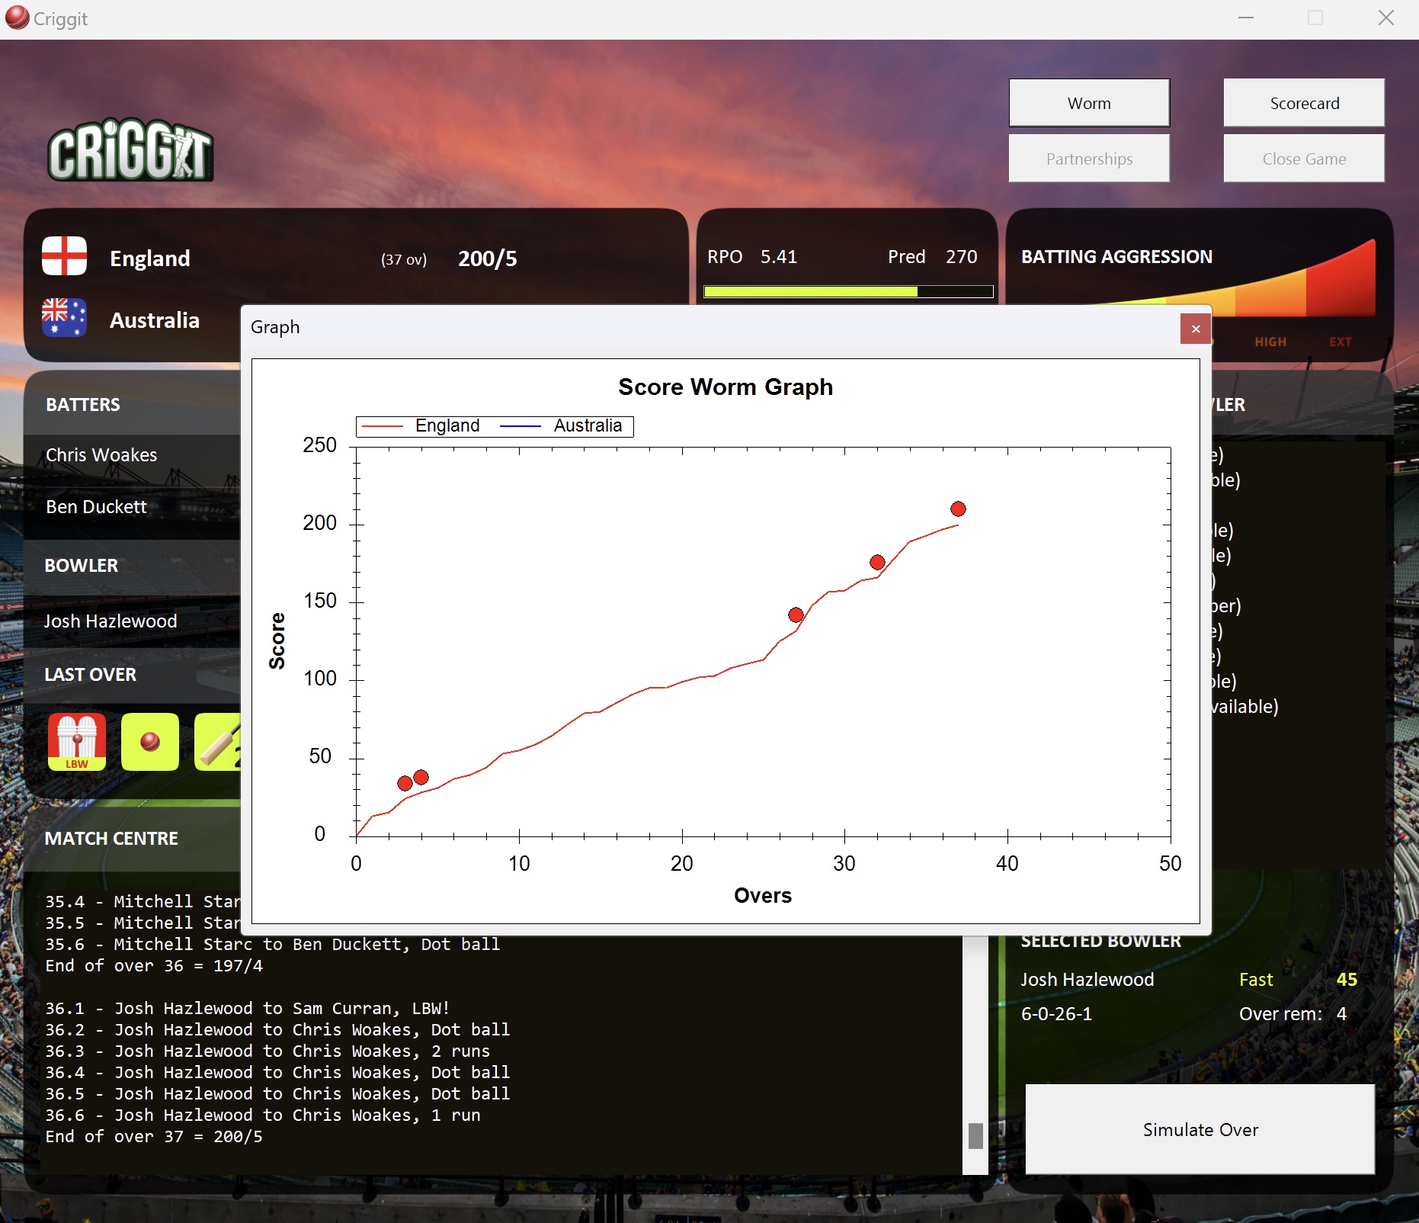Click the Partnerships button
The image size is (1419, 1223).
point(1089,159)
